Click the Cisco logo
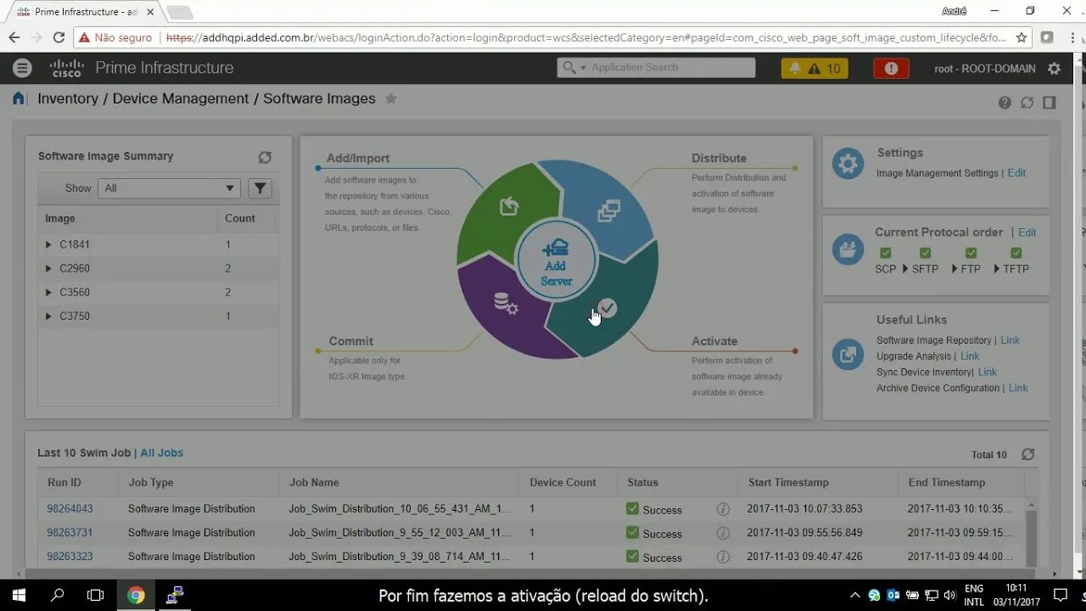The width and height of the screenshot is (1086, 611). 66,68
